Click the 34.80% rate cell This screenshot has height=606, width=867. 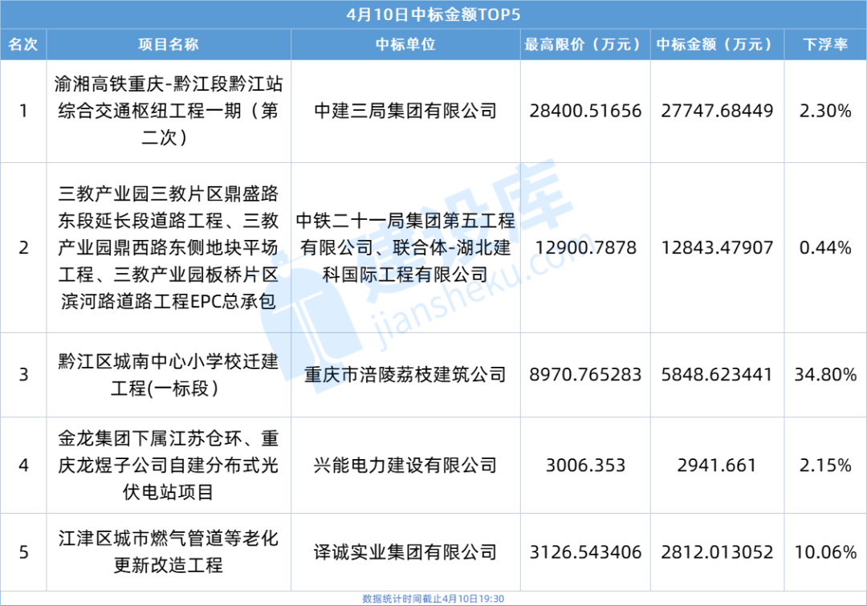coord(825,375)
